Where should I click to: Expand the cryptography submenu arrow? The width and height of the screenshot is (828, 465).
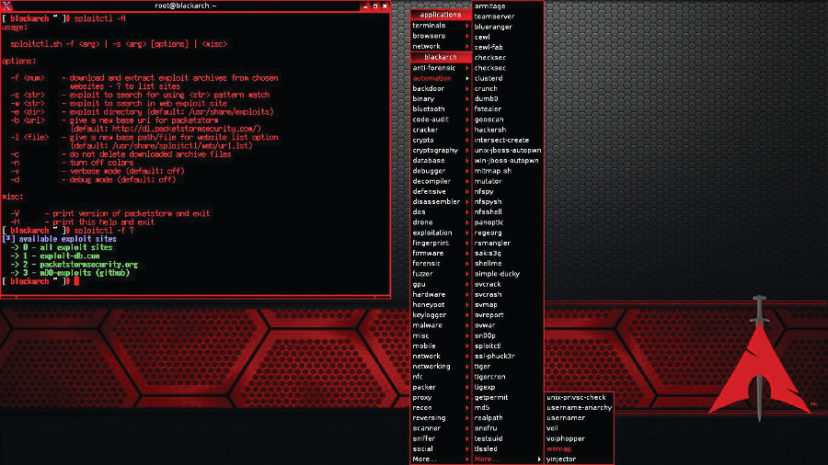click(x=467, y=151)
